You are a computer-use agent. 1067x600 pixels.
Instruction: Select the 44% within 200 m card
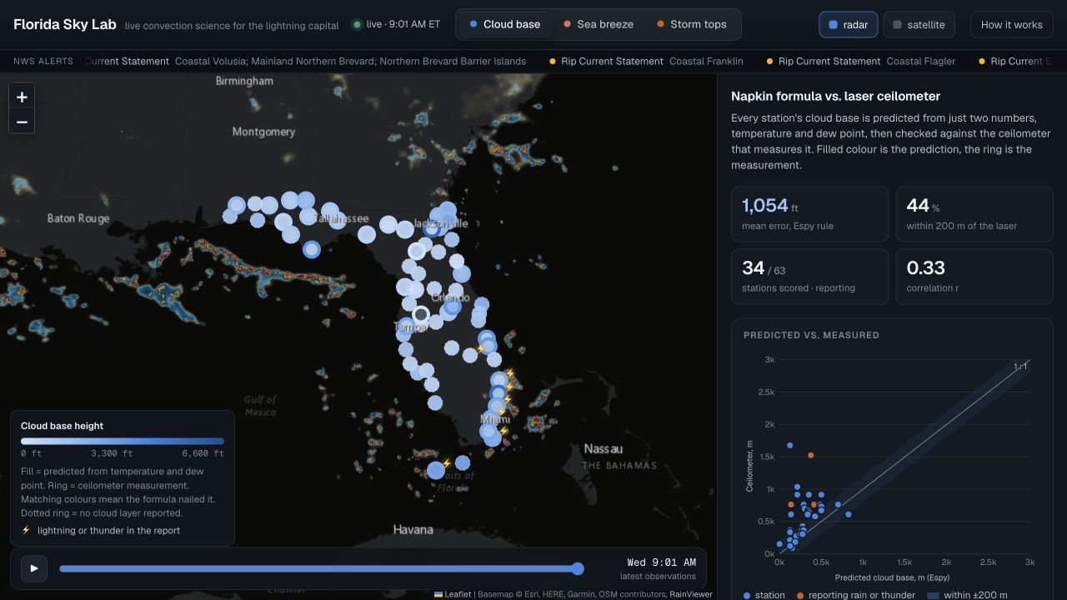click(x=974, y=214)
